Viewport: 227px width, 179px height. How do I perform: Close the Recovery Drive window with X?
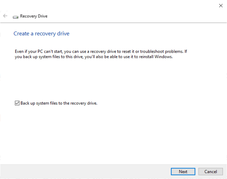pyautogui.click(x=221, y=6)
